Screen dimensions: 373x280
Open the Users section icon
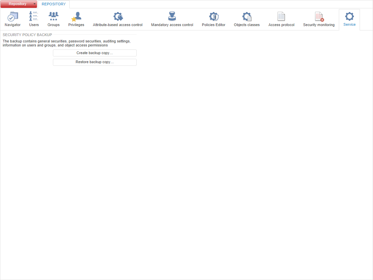coord(34,16)
